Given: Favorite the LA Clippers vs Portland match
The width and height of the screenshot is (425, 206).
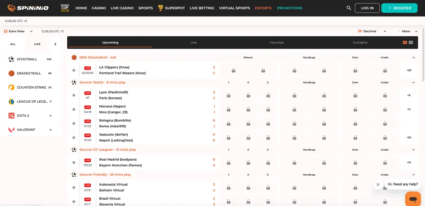Looking at the screenshot, I should tap(74, 70).
